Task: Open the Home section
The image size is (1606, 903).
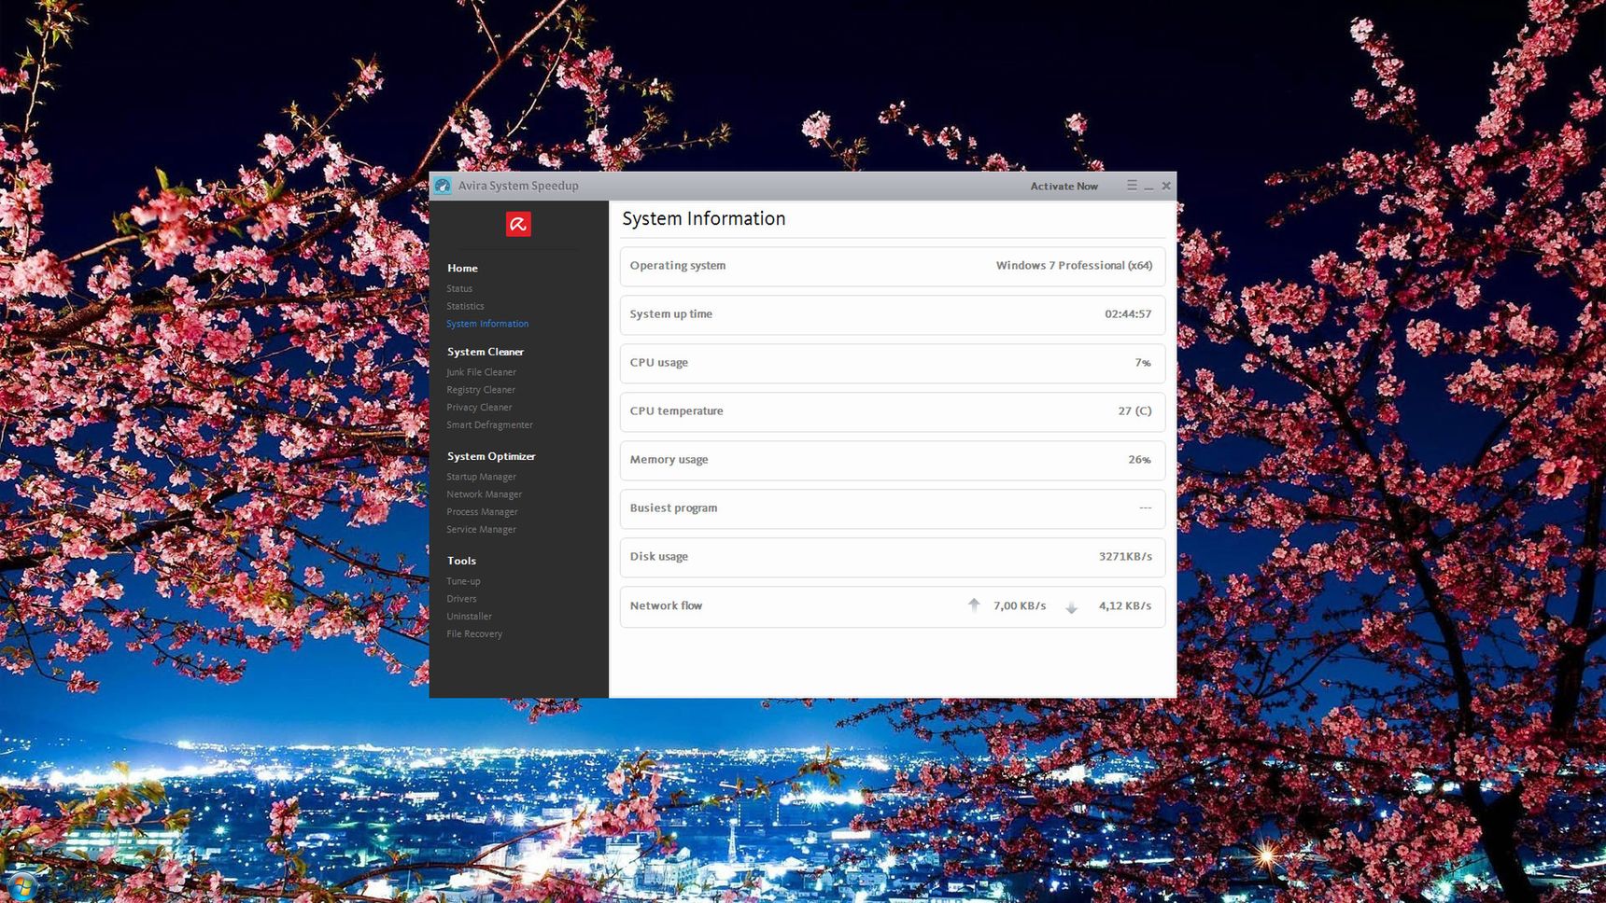Action: [462, 268]
